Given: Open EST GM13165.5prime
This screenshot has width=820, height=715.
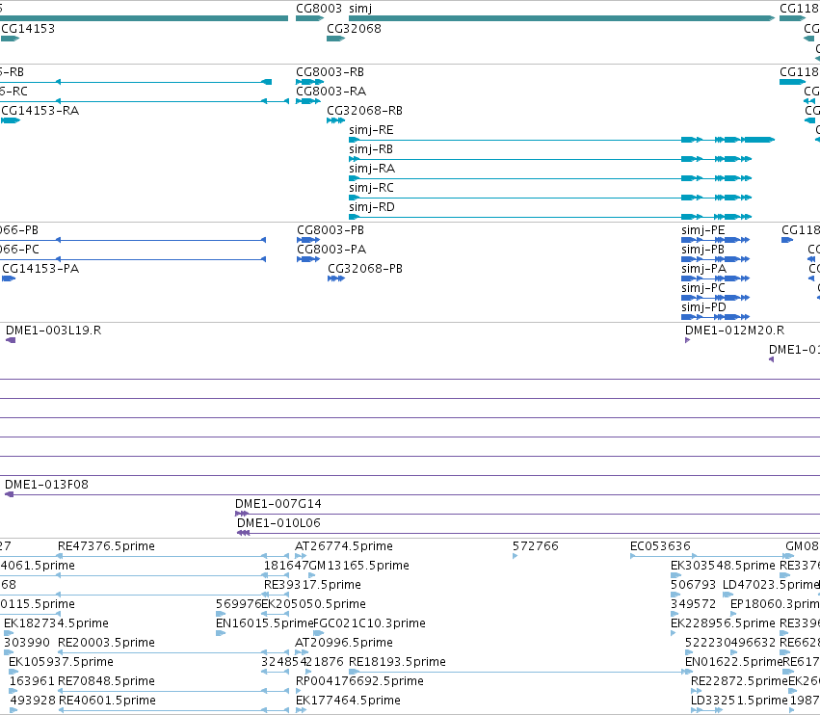Looking at the screenshot, I should coord(359,566).
